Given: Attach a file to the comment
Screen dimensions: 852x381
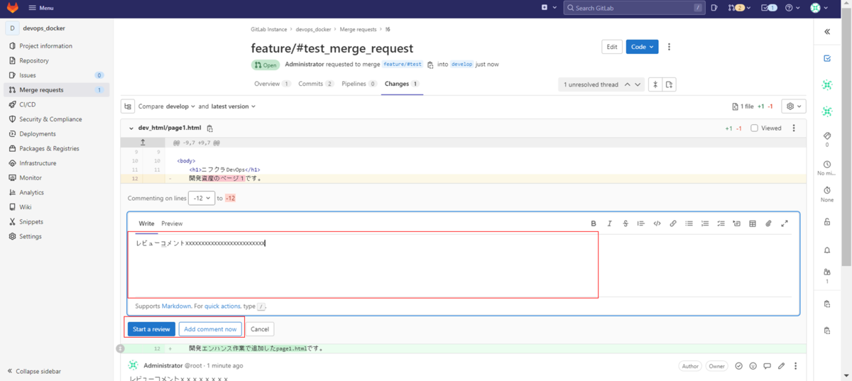Looking at the screenshot, I should [768, 223].
